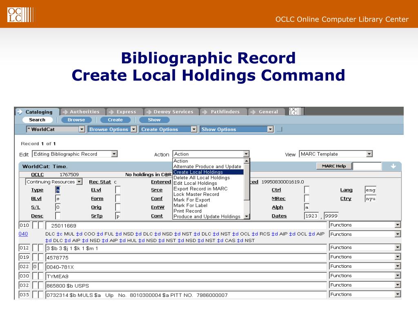Image resolution: width=418 pixels, height=314 pixels.
Task: Choose Delete All Local Holdings
Action: tap(208, 178)
